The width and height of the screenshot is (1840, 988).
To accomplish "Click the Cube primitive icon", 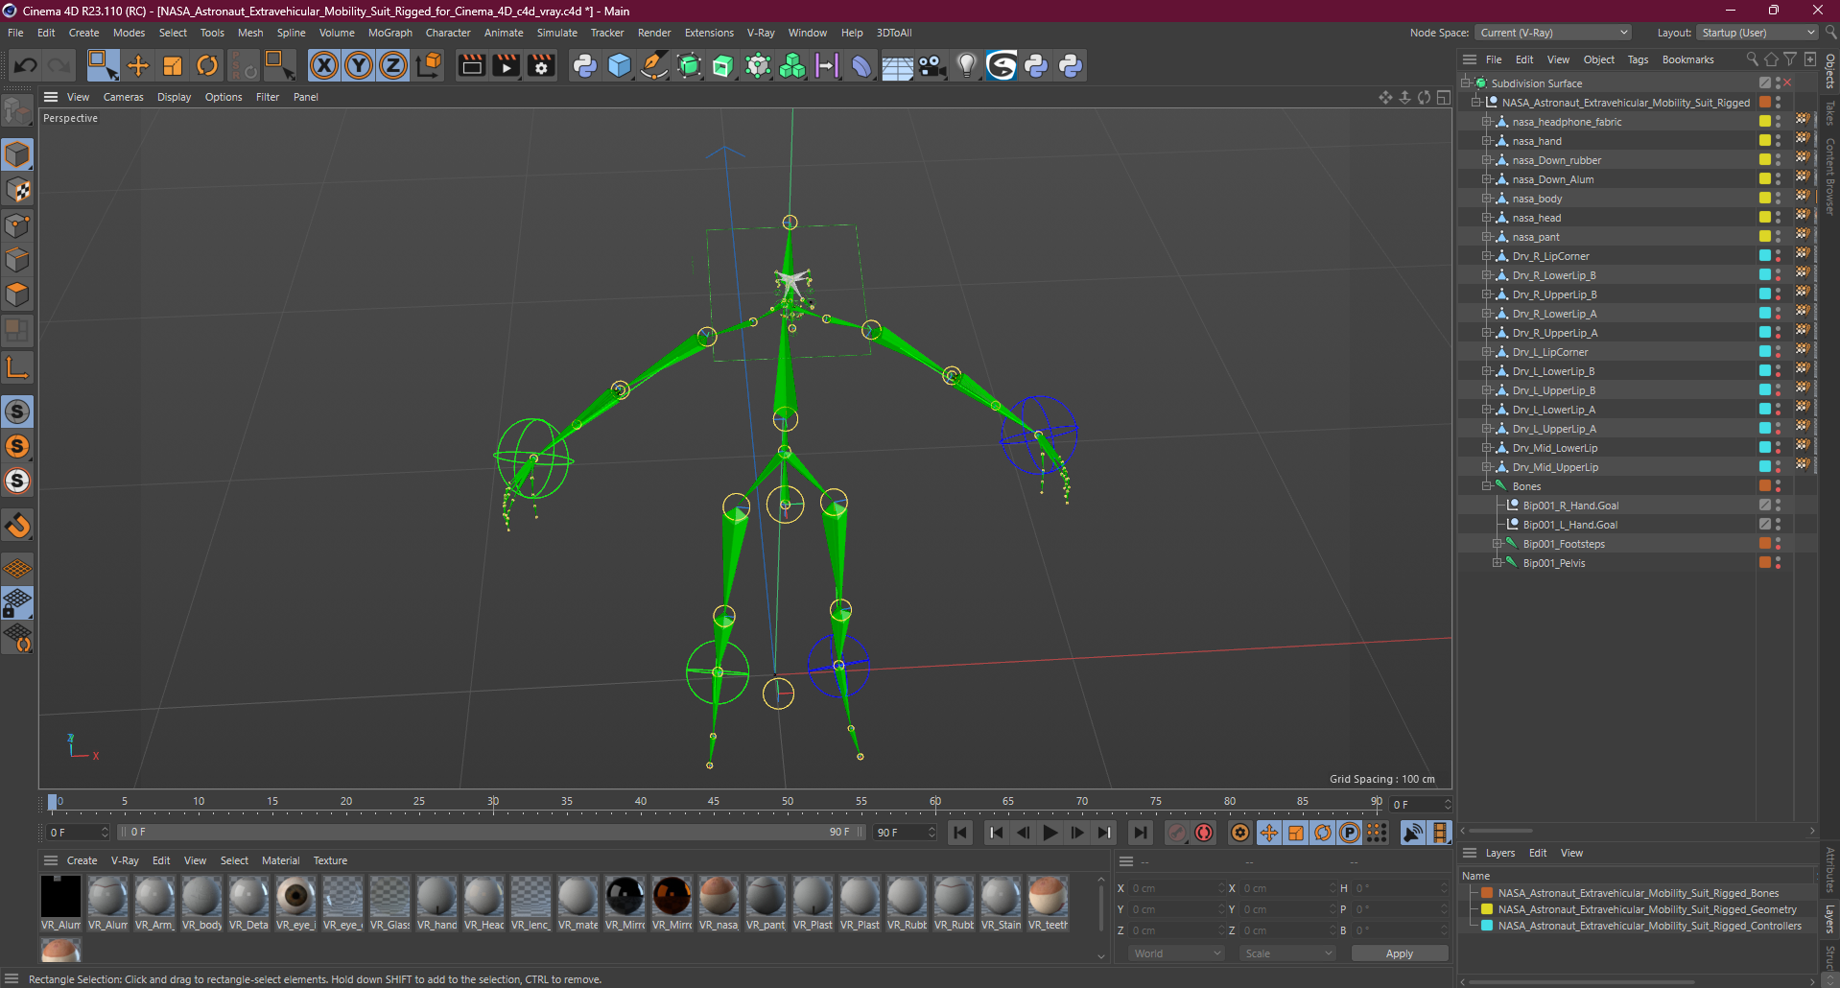I will click(x=620, y=65).
